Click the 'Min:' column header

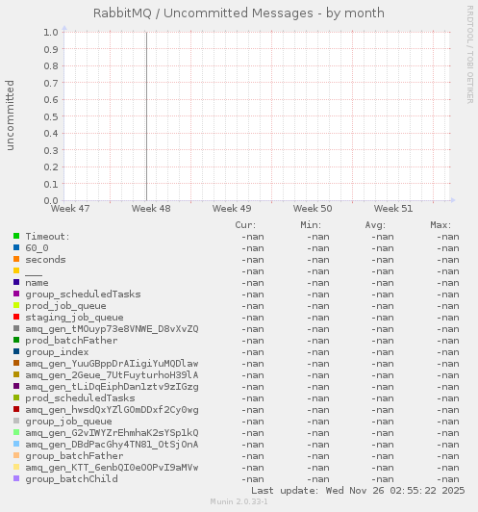coord(311,225)
